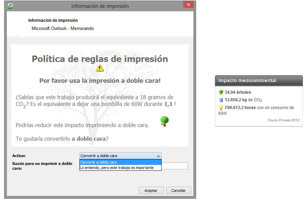
Task: Click the Action dropdown arrow
Action: click(x=158, y=156)
